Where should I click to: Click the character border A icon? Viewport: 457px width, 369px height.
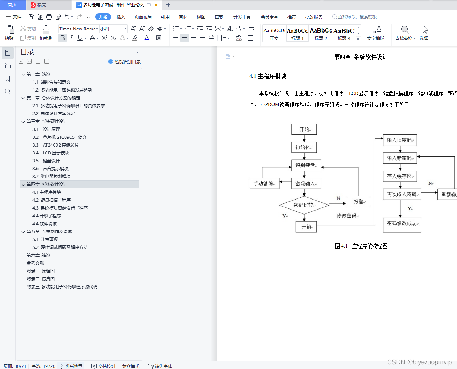[159, 38]
